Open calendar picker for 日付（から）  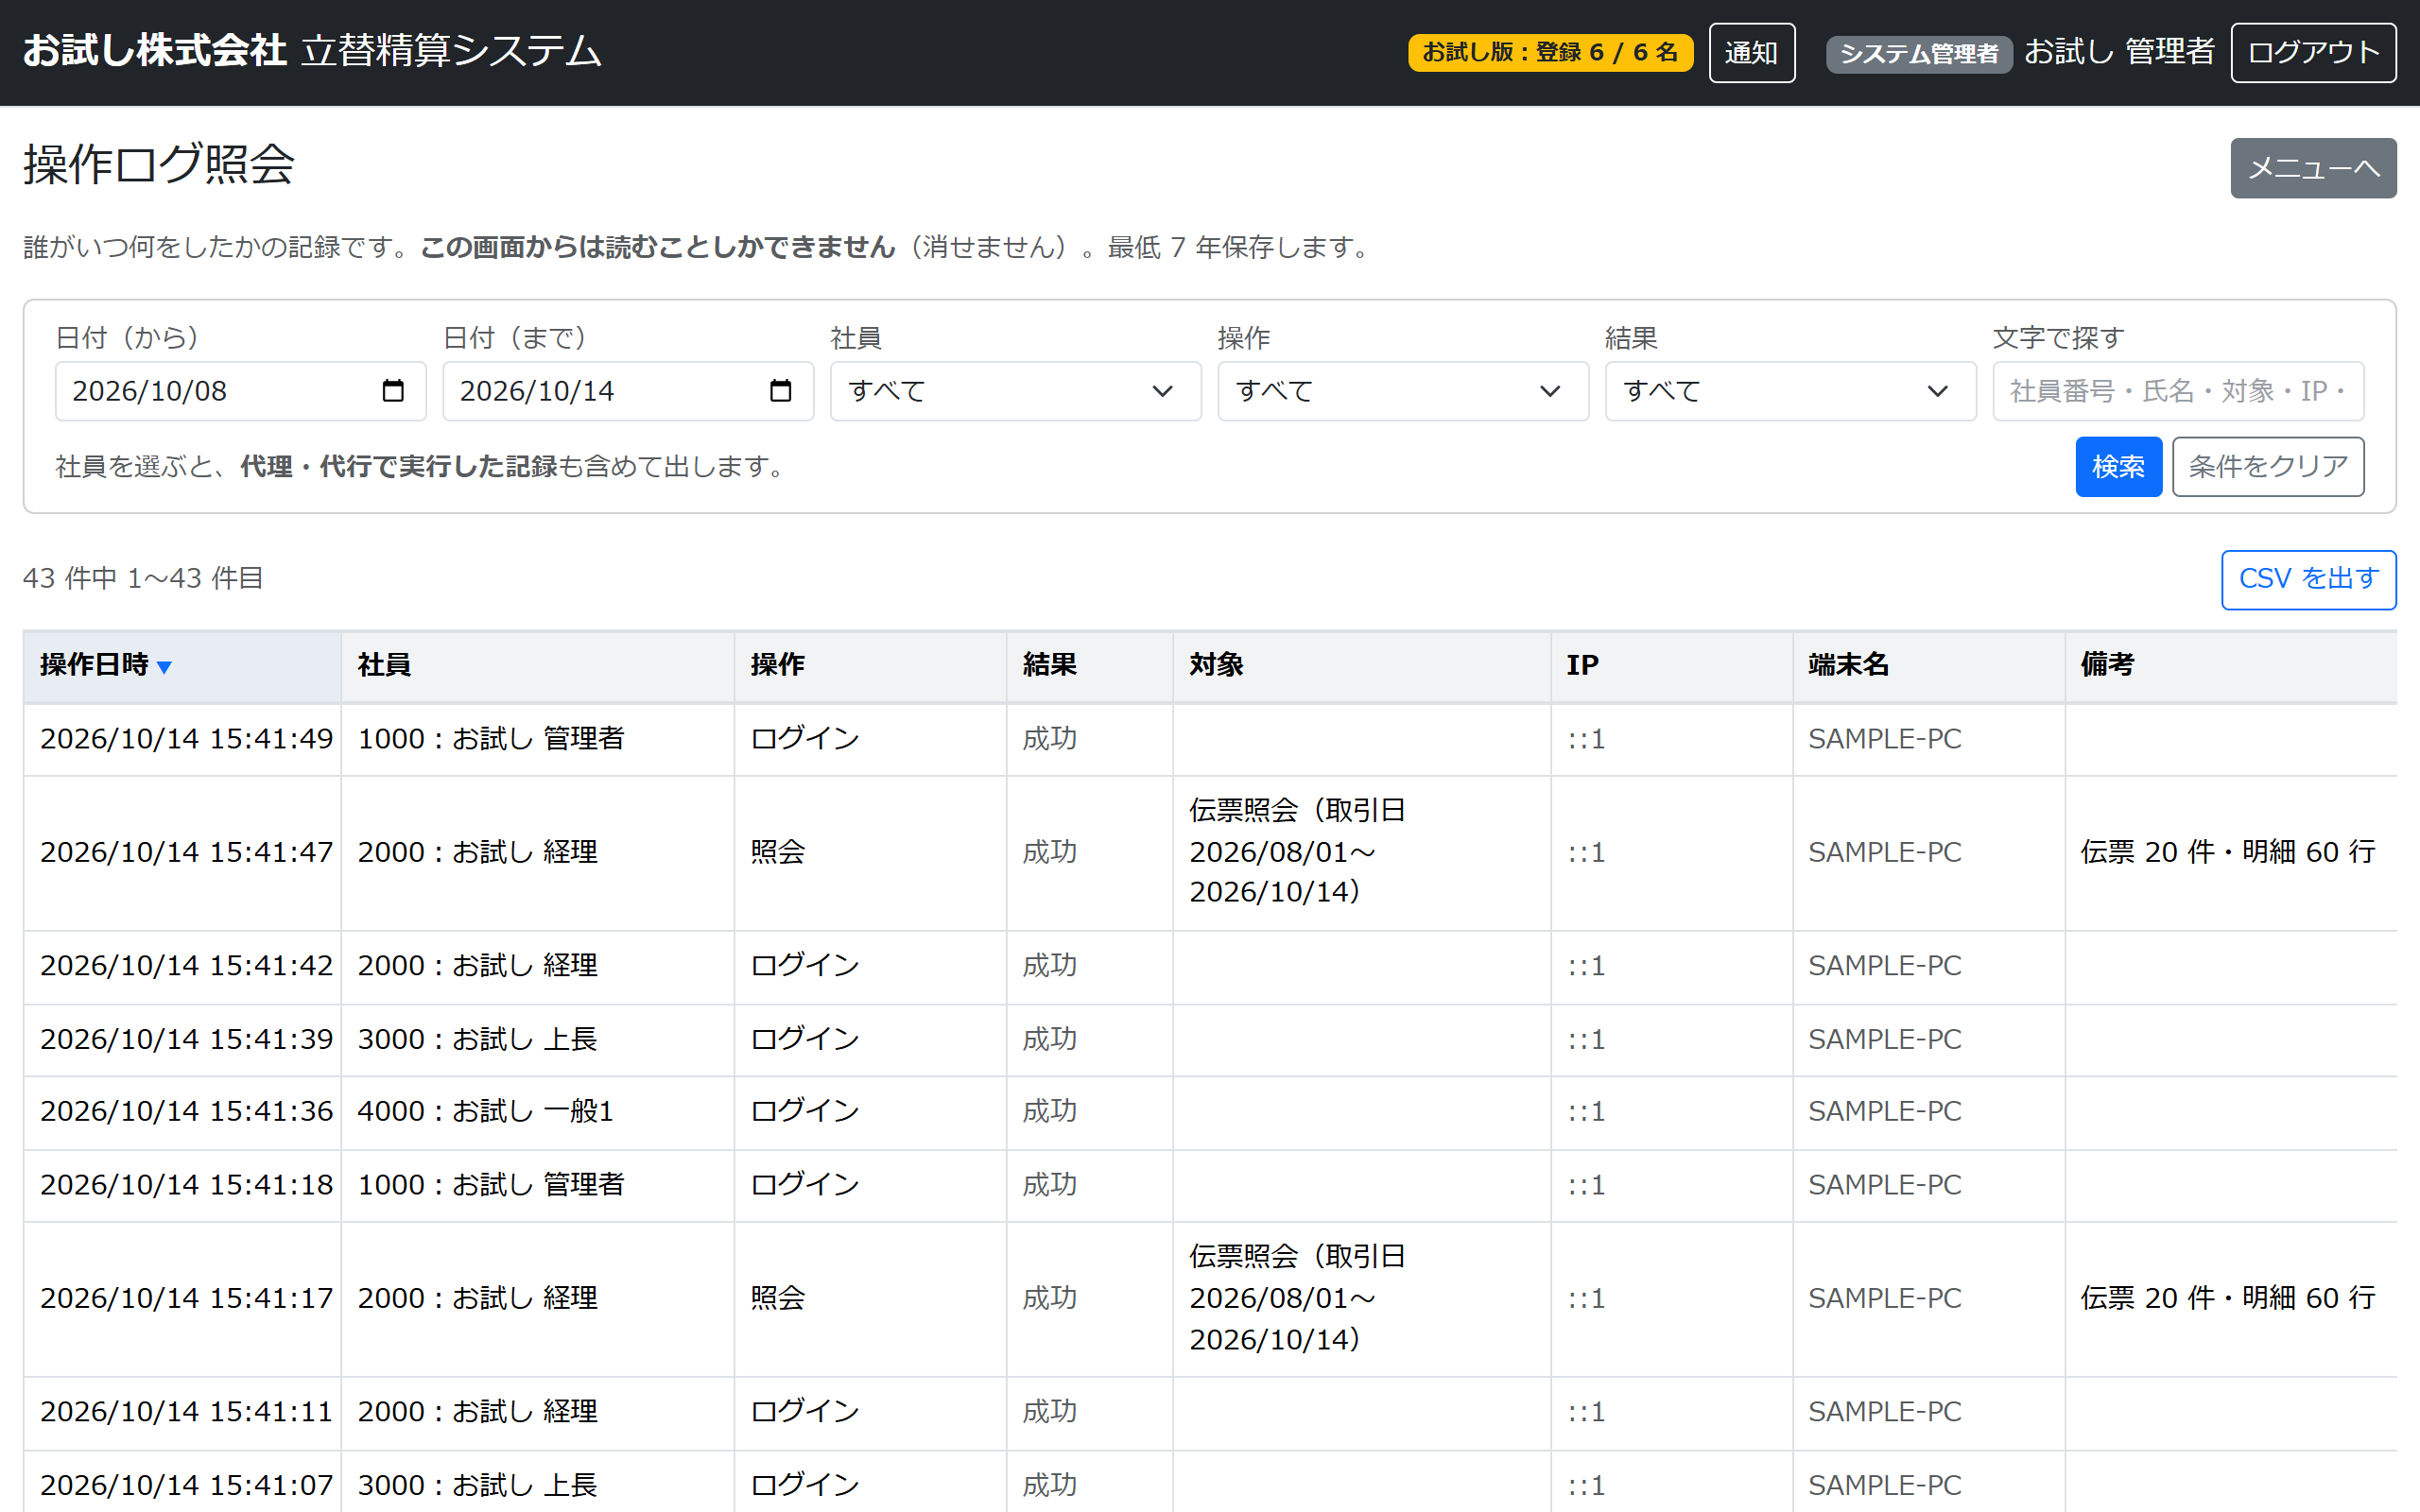[x=393, y=391]
